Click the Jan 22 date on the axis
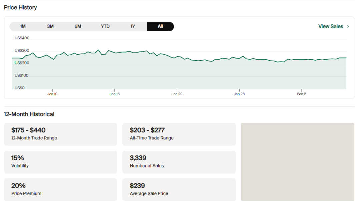This screenshot has width=360, height=205. [x=177, y=94]
